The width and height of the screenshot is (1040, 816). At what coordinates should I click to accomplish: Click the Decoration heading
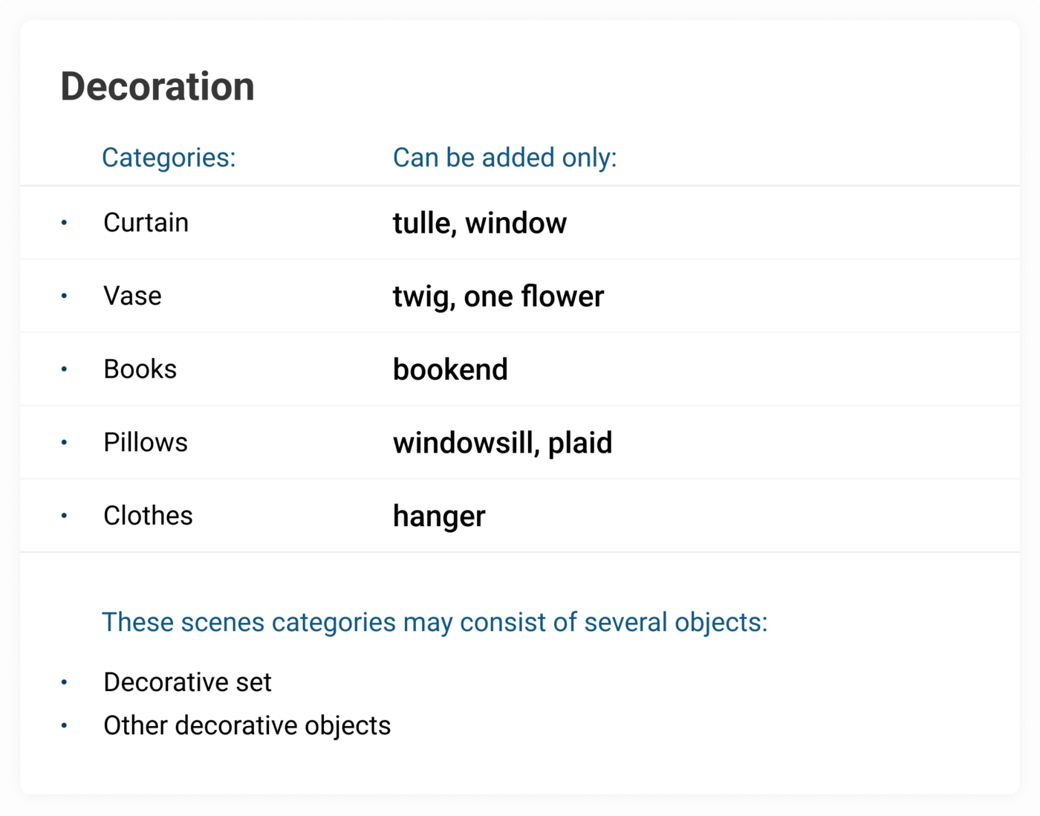click(x=157, y=86)
